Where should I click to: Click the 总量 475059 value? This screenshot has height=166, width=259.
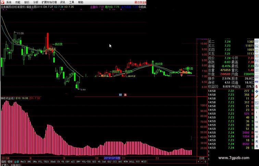pyautogui.click(x=225, y=70)
